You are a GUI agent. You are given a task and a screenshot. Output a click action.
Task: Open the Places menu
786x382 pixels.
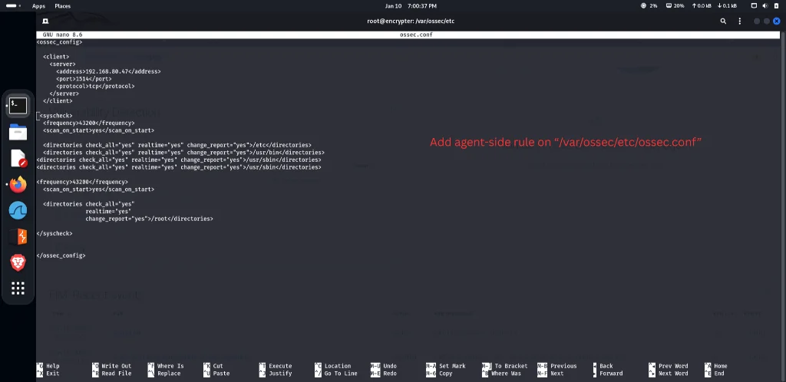[63, 6]
